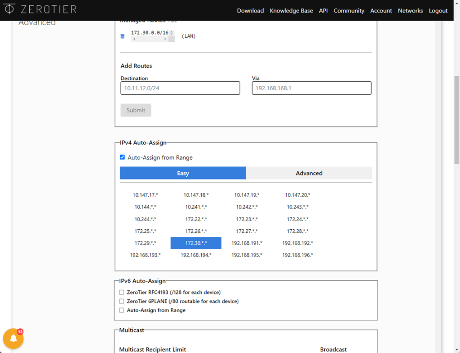Open Networks in the top navigation
This screenshot has height=353, width=460.
(x=410, y=11)
